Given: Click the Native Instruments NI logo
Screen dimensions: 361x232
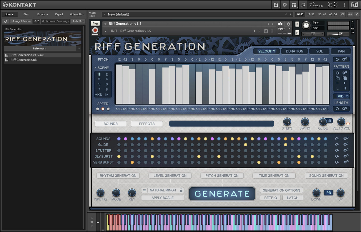Looking at the screenshot, I should click(x=355, y=5).
